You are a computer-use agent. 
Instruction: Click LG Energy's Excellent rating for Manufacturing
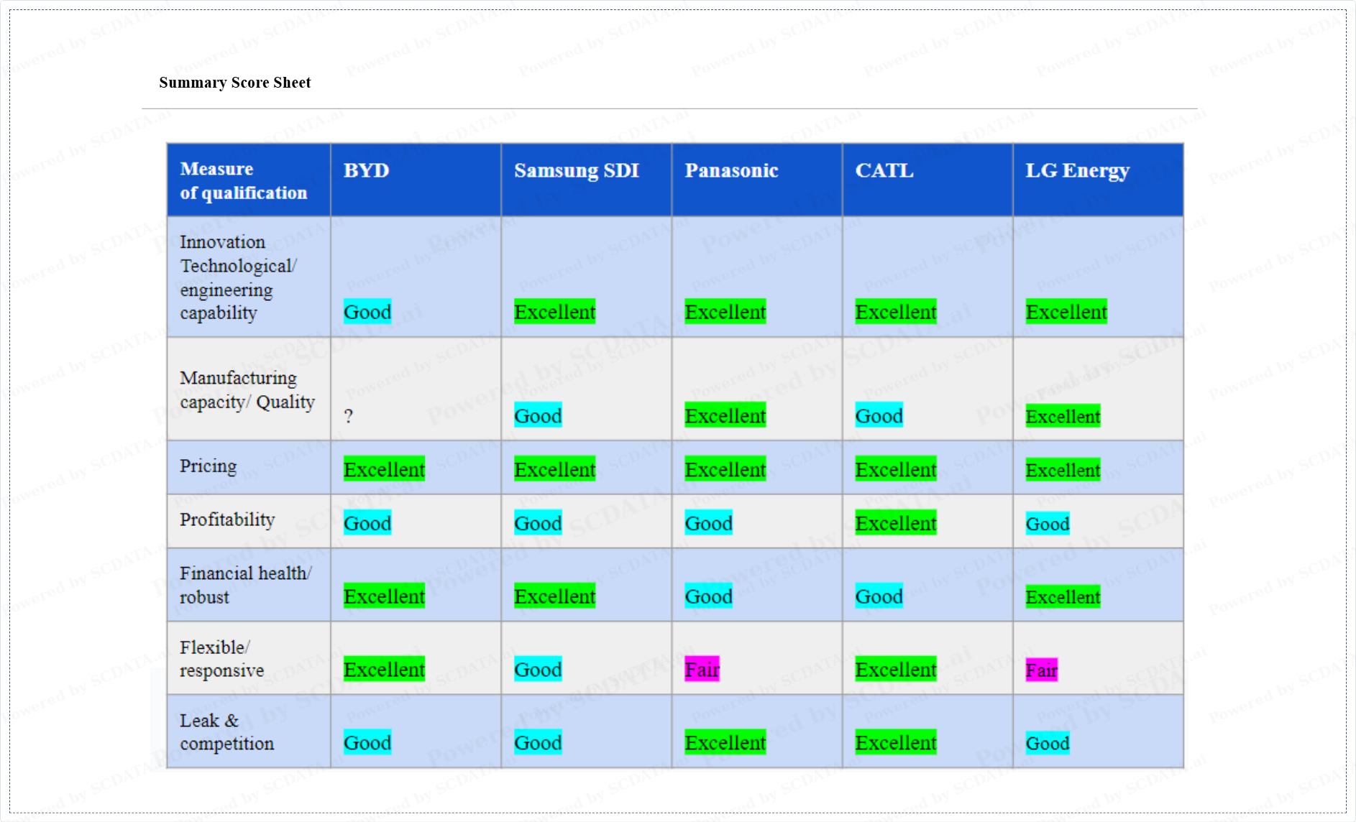coord(1063,416)
